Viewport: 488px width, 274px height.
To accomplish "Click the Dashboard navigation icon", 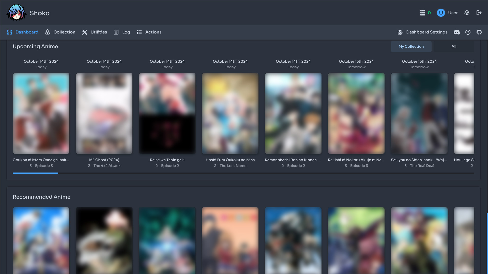I will pos(9,32).
